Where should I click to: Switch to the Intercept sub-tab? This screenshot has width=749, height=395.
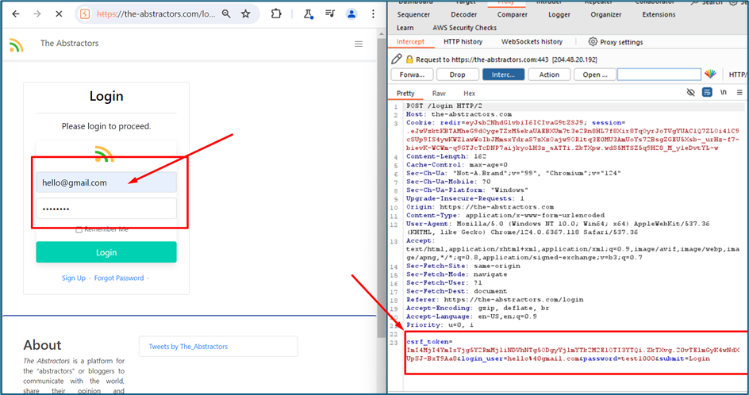[410, 41]
